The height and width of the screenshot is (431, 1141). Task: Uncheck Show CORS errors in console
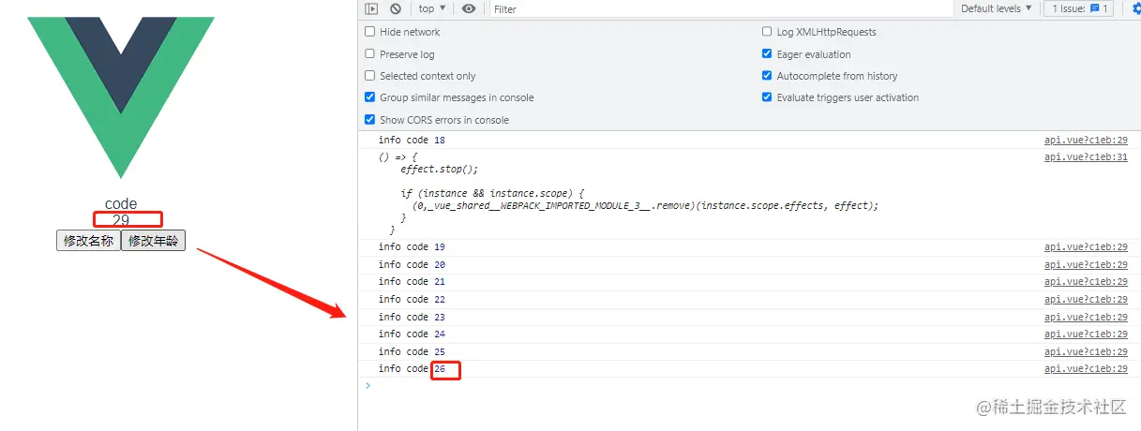point(369,120)
